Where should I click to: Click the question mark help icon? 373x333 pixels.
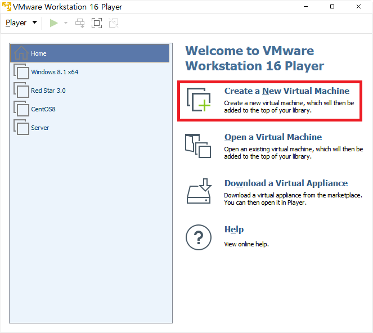click(x=199, y=237)
